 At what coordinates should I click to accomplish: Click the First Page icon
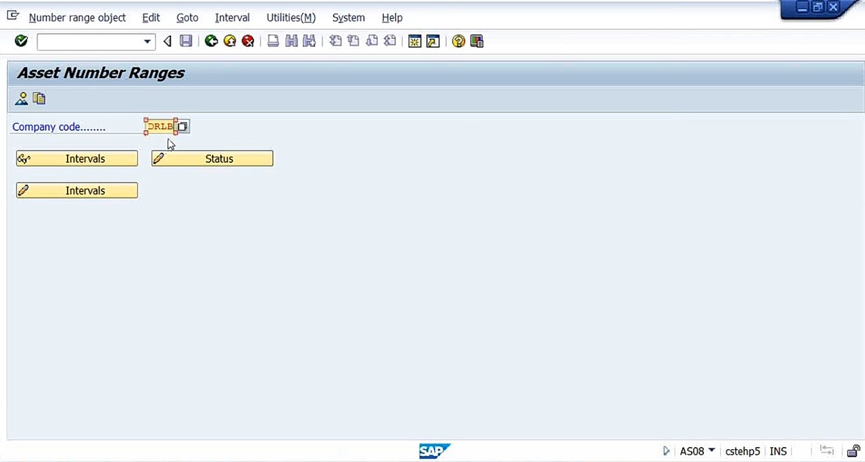(335, 42)
